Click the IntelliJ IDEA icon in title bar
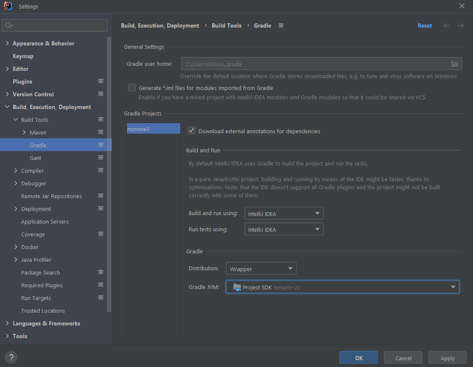This screenshot has width=473, height=367. 8,6
